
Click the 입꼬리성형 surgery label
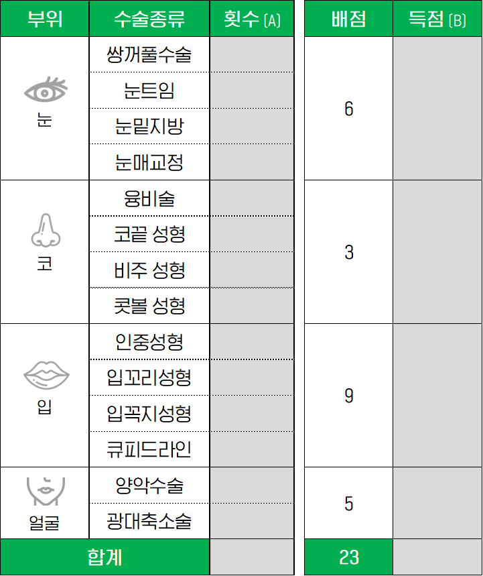pos(149,378)
